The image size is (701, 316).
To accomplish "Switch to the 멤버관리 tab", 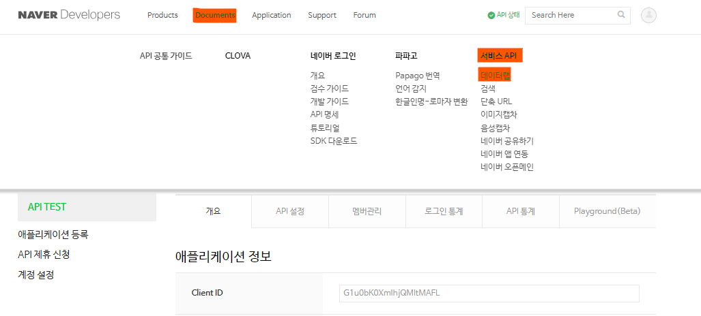I will click(x=367, y=211).
